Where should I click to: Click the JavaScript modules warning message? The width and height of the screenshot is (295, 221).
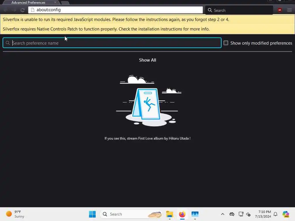(x=116, y=20)
